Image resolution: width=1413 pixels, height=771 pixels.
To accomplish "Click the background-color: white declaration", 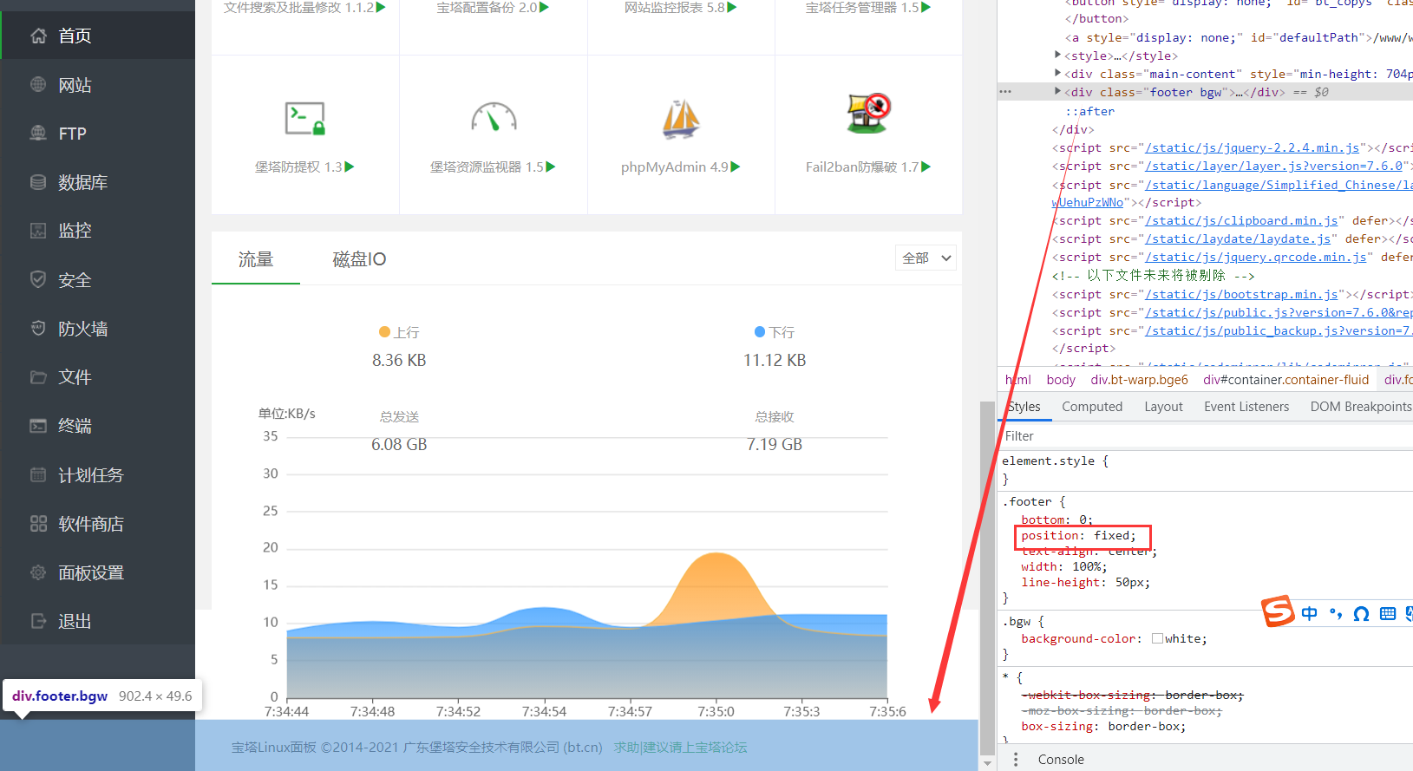I will (1114, 638).
